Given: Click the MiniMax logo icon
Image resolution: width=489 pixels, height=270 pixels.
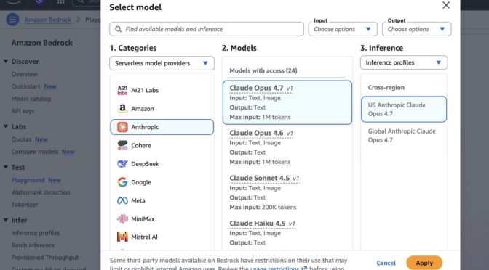Looking at the screenshot, I should (122, 218).
